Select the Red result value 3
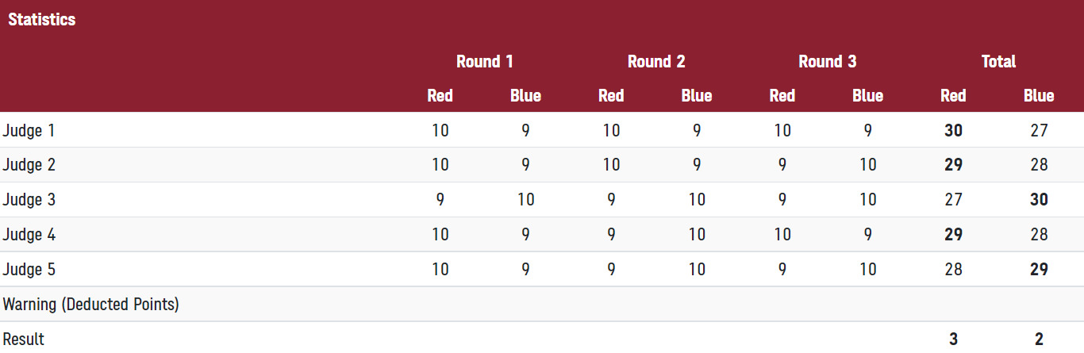 pos(953,340)
